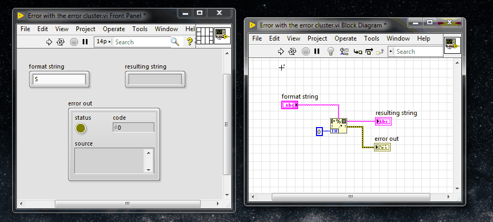Open Tools menu in Block Diagram window
Viewport: 493px width, 222px height.
tap(371, 38)
